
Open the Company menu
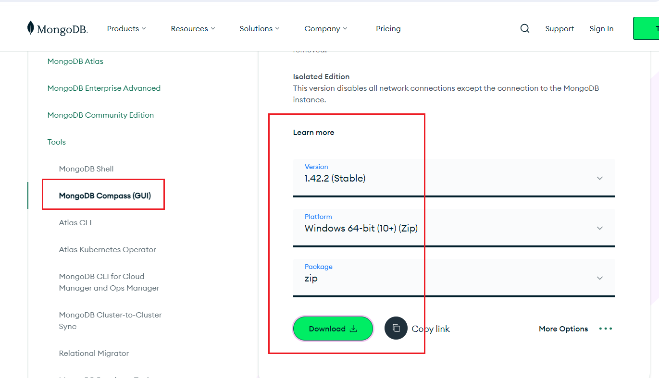(325, 28)
